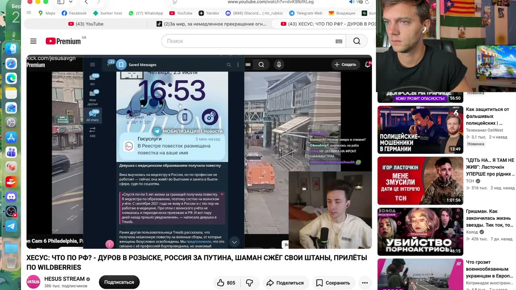Open Notes from the Dock

[x=11, y=93]
